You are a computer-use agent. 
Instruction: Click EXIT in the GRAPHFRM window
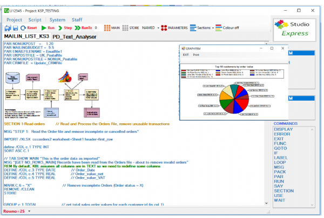tap(186, 55)
